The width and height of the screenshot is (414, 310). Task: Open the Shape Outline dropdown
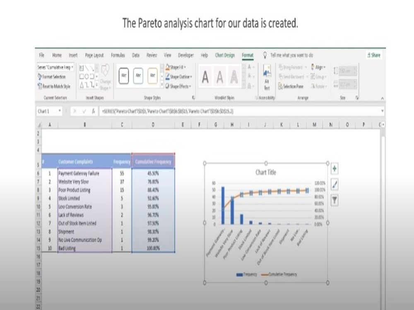[178, 76]
